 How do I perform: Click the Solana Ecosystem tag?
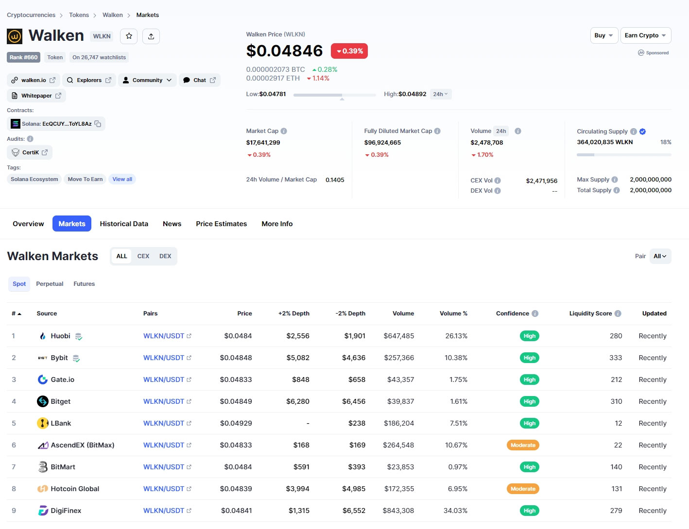[x=34, y=179]
